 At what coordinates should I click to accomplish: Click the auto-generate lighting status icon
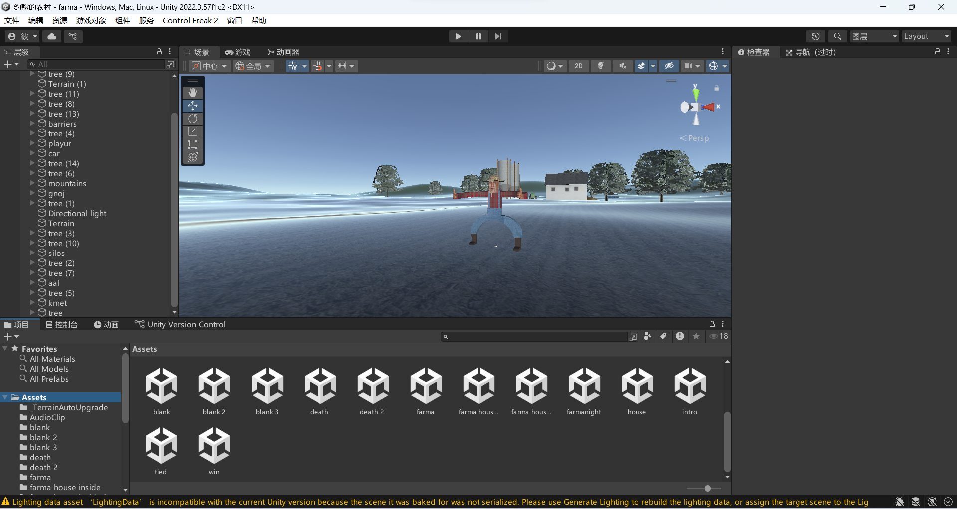coord(932,502)
